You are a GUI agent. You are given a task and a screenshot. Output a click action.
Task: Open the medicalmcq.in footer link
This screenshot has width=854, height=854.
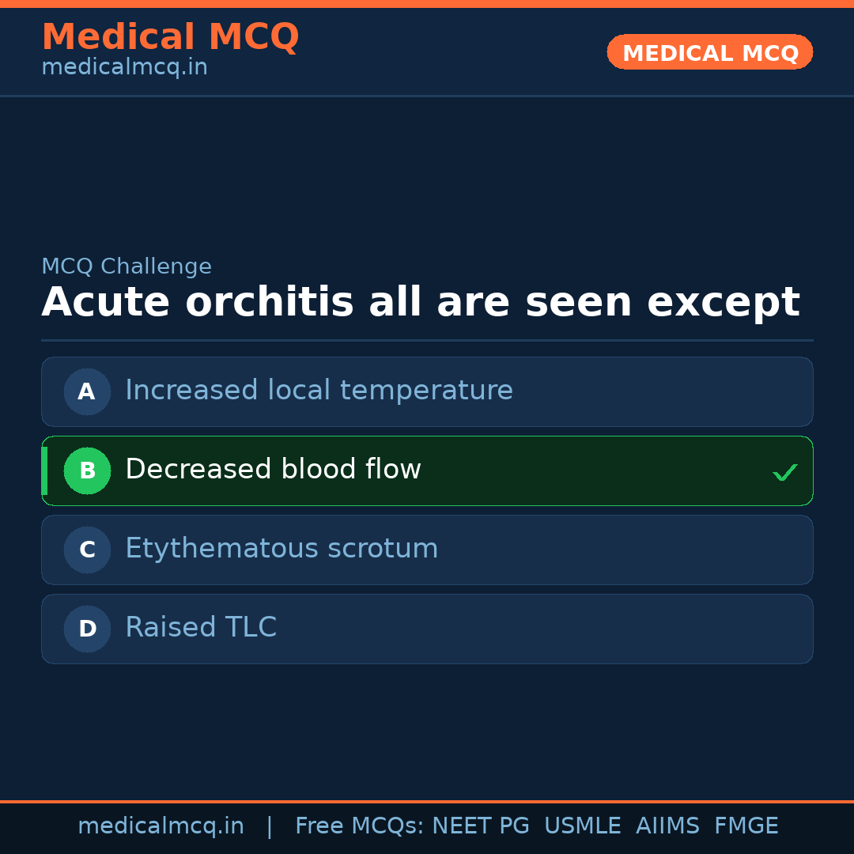point(161,825)
